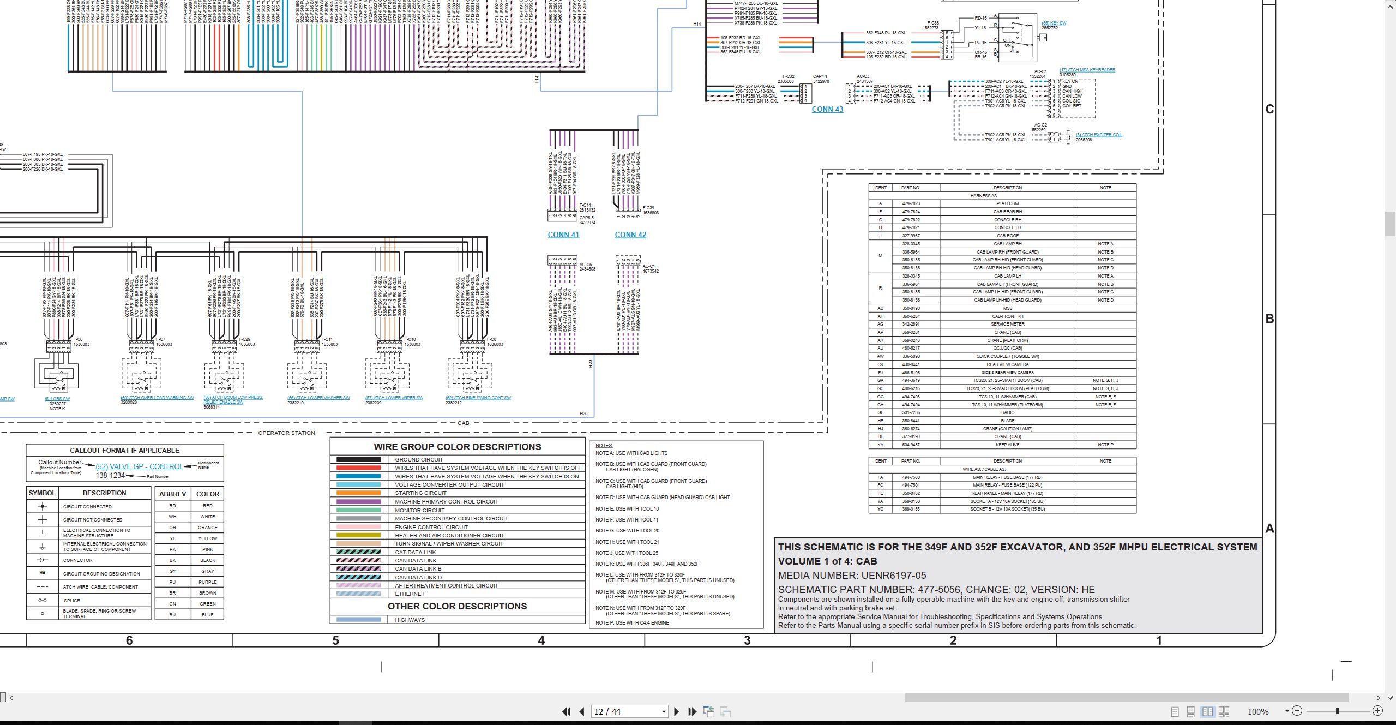Click the zoom slider handle
The width and height of the screenshot is (1396, 725).
click(x=1337, y=711)
